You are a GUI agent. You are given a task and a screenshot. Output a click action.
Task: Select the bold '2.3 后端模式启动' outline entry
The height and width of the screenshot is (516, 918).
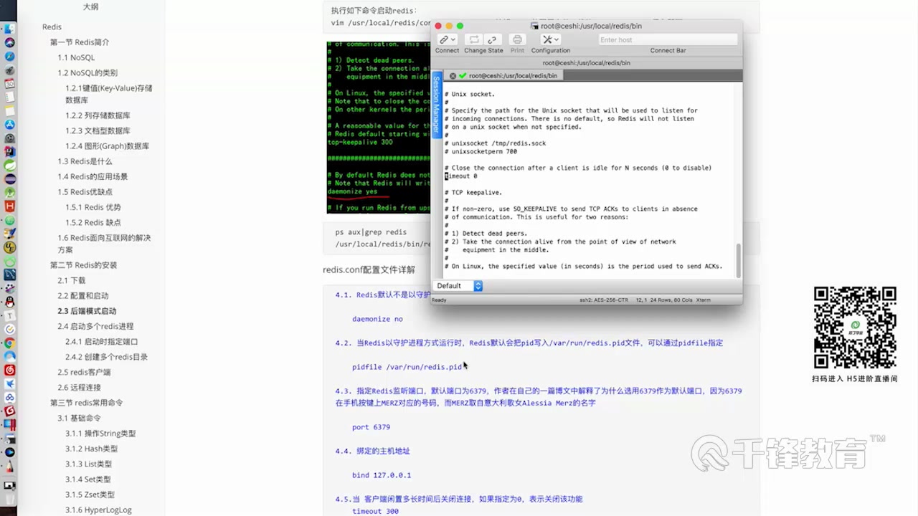point(87,311)
